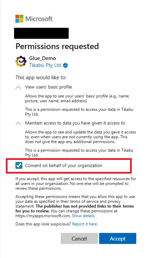Collapse the View users' basic profile chevron
Image resolution: width=151 pixels, height=258 pixels.
pyautogui.click(x=18, y=87)
